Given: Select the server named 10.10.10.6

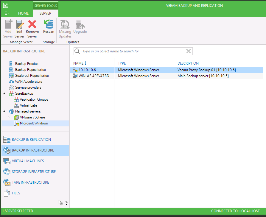Looking at the screenshot, I should pyautogui.click(x=87, y=70).
